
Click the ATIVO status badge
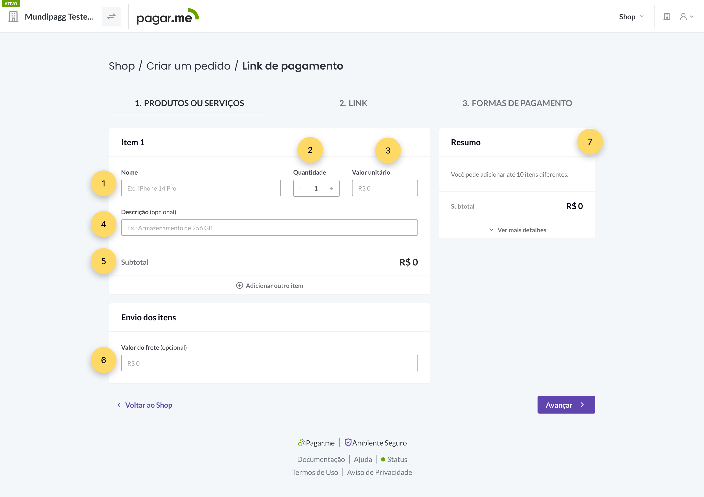(11, 3)
